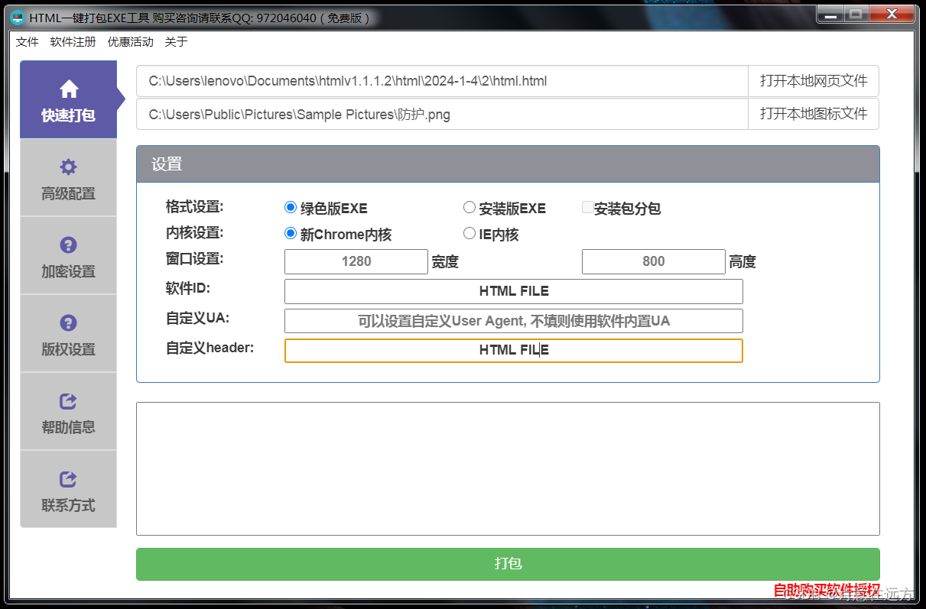Click 打开本地图标文件 button

(x=813, y=113)
